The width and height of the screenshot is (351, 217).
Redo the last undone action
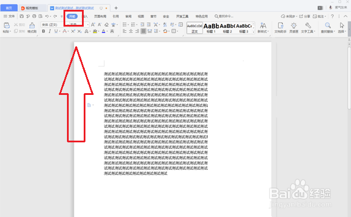click(x=55, y=16)
